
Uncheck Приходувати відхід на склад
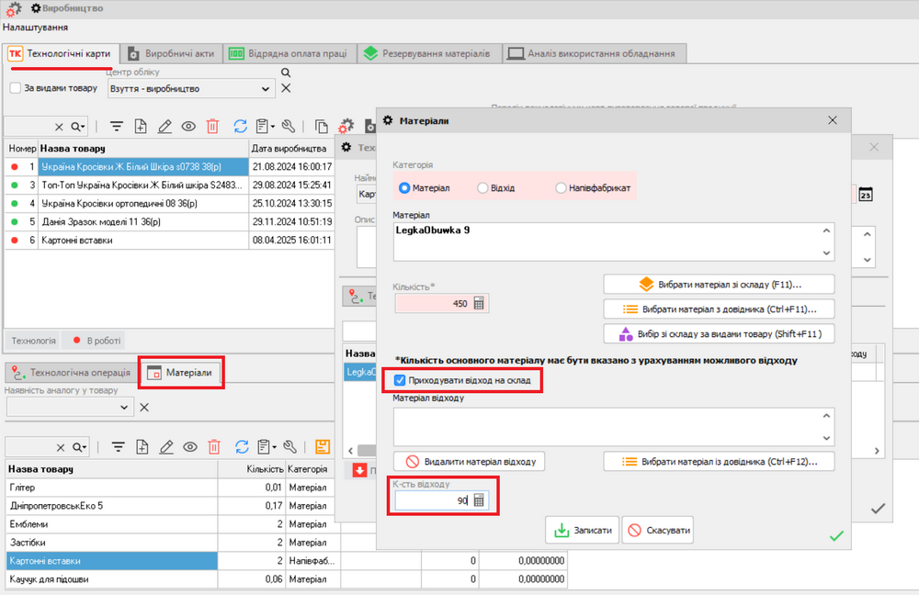point(399,380)
